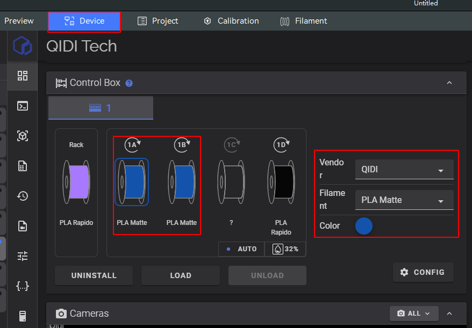
Task: Select the Rack PLA Rapido purple spool
Action: [x=76, y=182]
